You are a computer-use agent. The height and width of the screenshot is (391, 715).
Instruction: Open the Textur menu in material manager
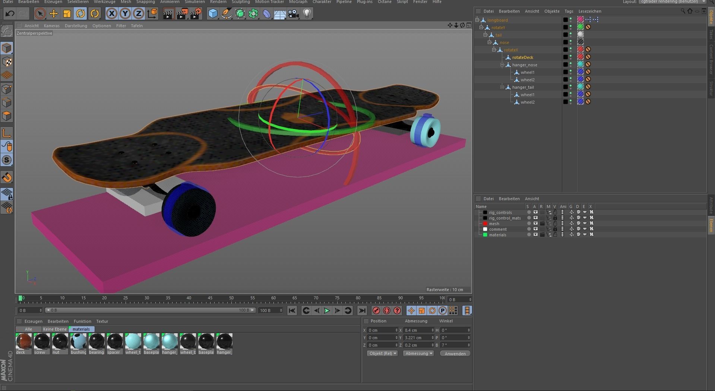point(102,321)
